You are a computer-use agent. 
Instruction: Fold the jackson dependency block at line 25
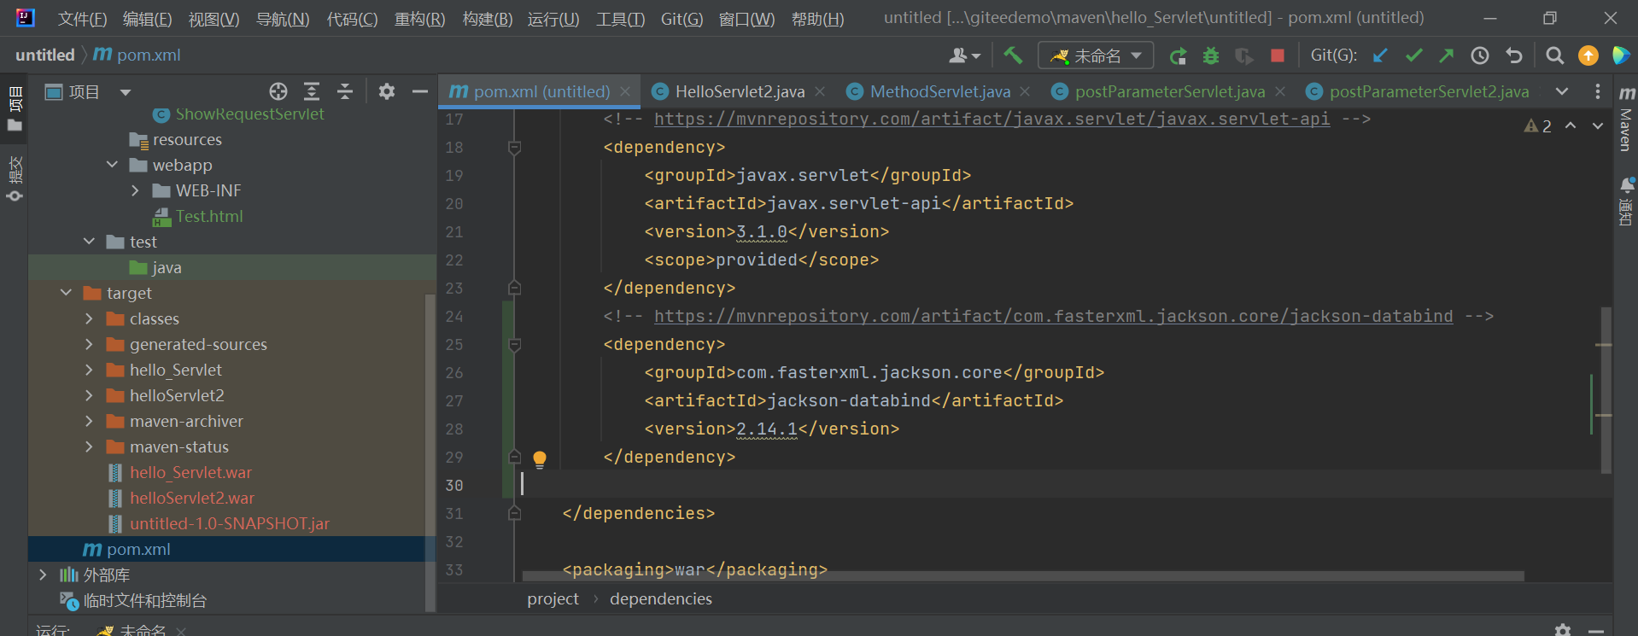point(514,345)
